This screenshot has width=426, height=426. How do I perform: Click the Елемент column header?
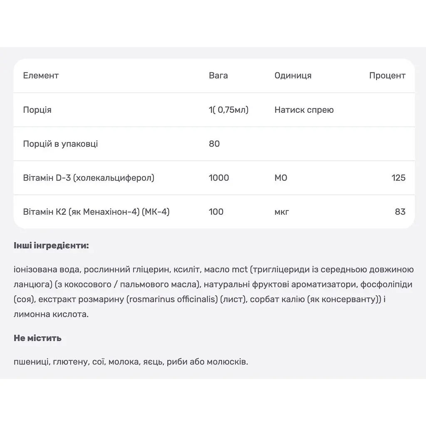tap(41, 76)
